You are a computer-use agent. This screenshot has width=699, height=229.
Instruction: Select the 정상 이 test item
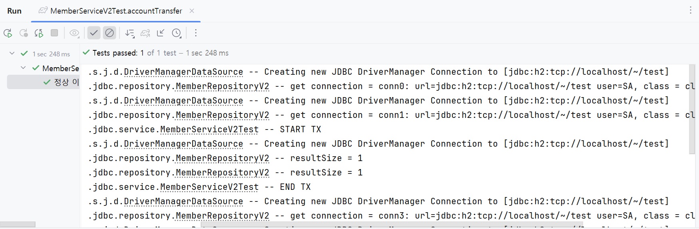point(66,82)
